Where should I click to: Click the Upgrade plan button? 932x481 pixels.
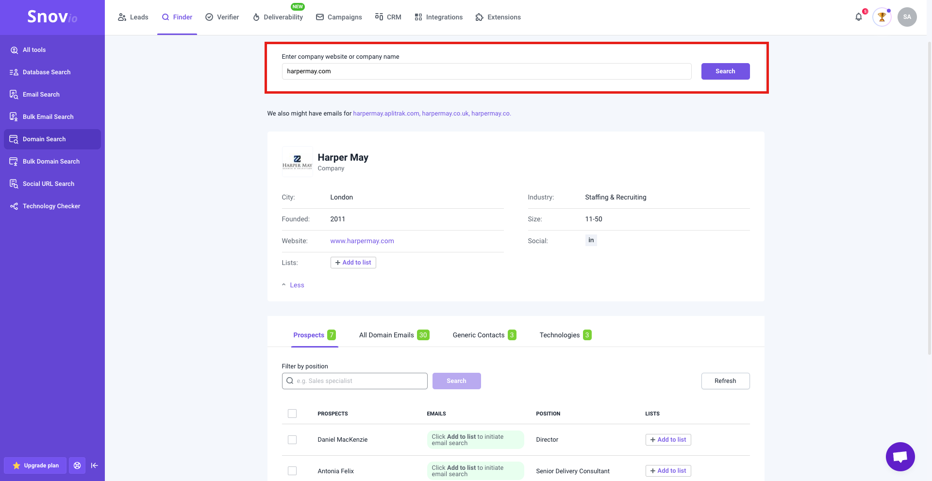[35, 465]
